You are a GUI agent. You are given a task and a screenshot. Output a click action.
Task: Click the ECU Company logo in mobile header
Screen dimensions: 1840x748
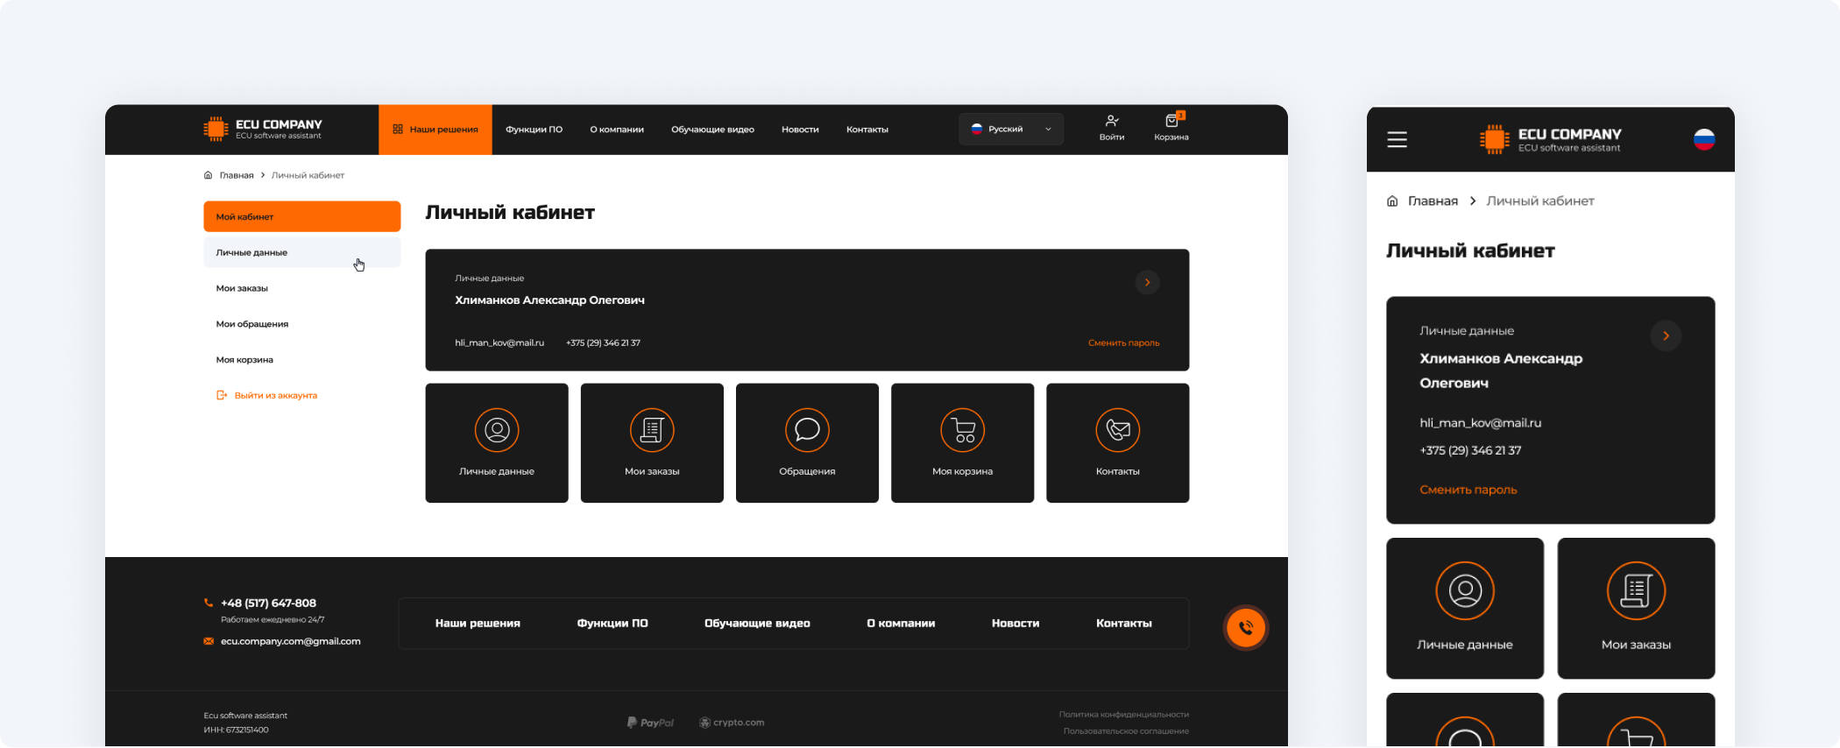coord(1551,139)
